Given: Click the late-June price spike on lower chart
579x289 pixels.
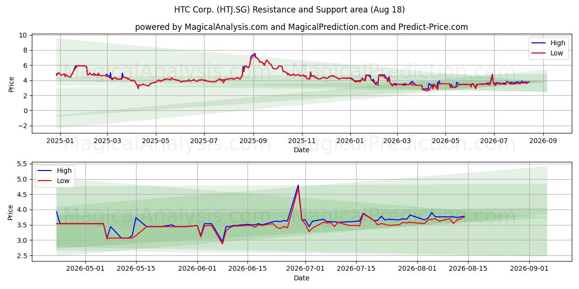Looking at the screenshot, I should click(x=298, y=186).
